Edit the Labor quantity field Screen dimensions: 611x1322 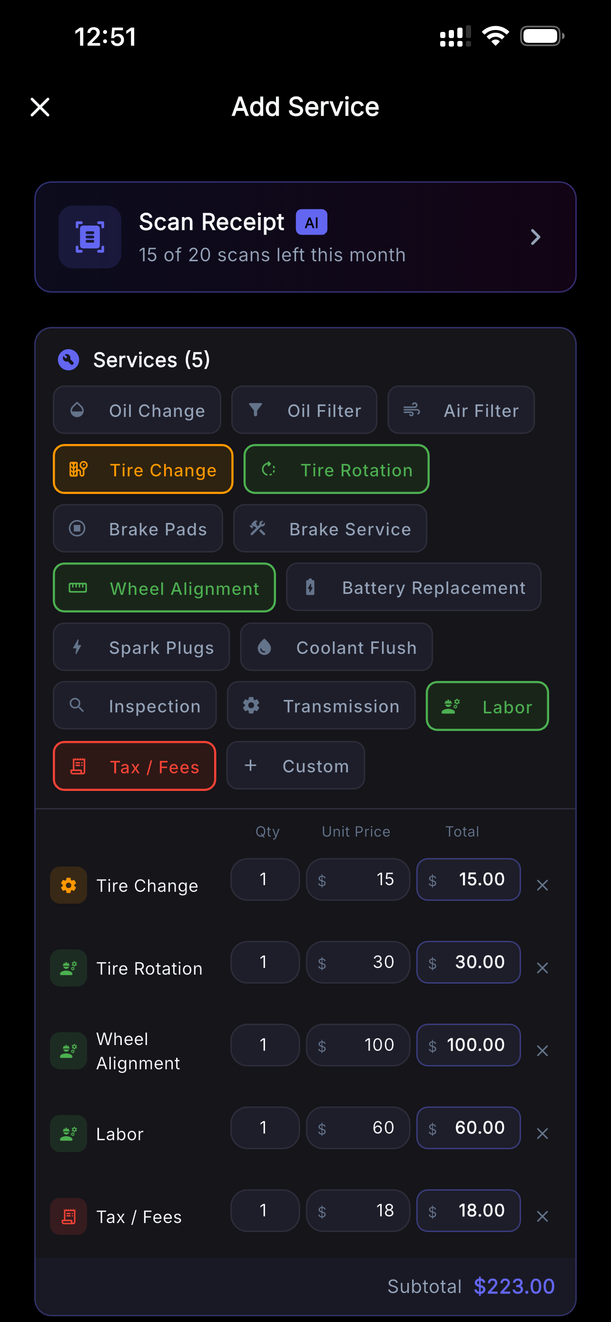pyautogui.click(x=265, y=1128)
